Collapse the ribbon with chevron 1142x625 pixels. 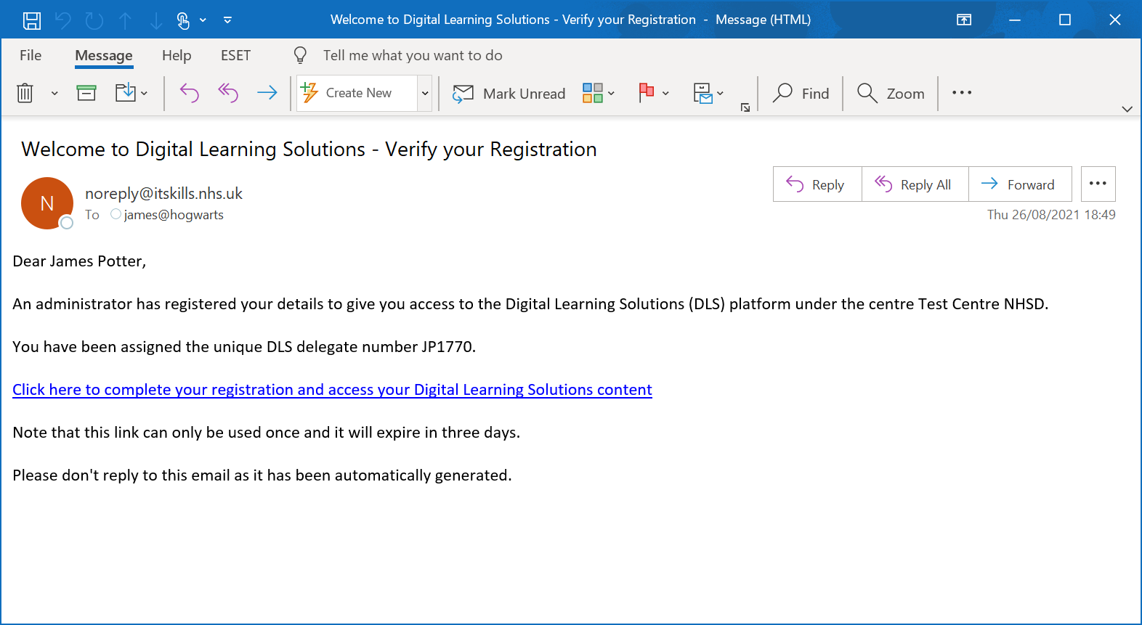(1127, 109)
